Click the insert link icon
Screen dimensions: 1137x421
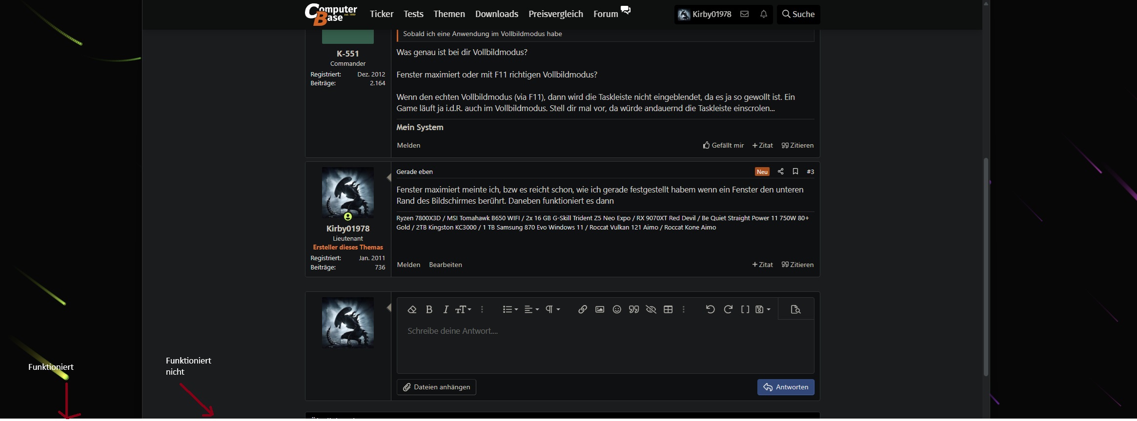[x=583, y=309]
